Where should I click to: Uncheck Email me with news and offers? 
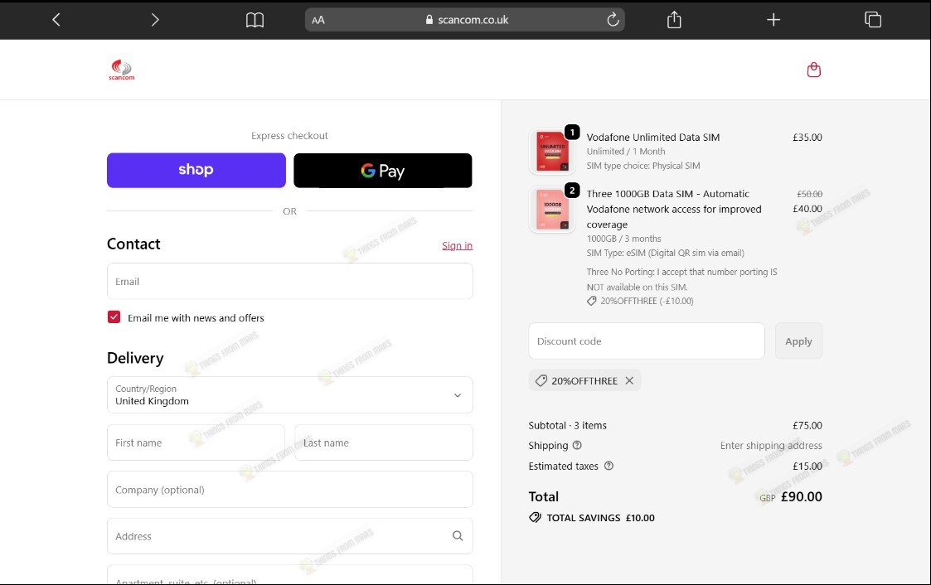tap(114, 317)
